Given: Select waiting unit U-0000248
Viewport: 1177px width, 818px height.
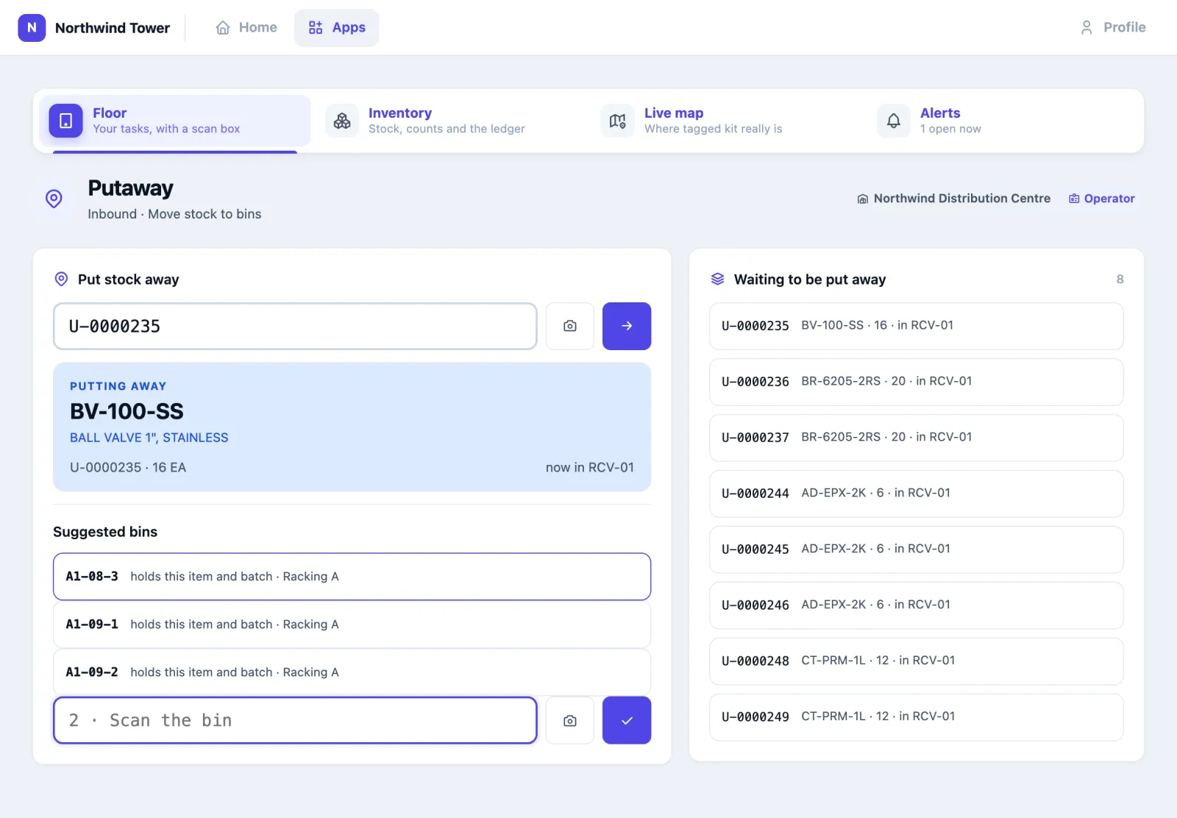Looking at the screenshot, I should [917, 661].
